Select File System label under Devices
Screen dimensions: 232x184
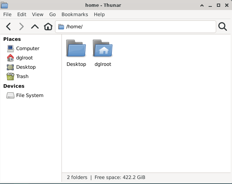coord(30,95)
